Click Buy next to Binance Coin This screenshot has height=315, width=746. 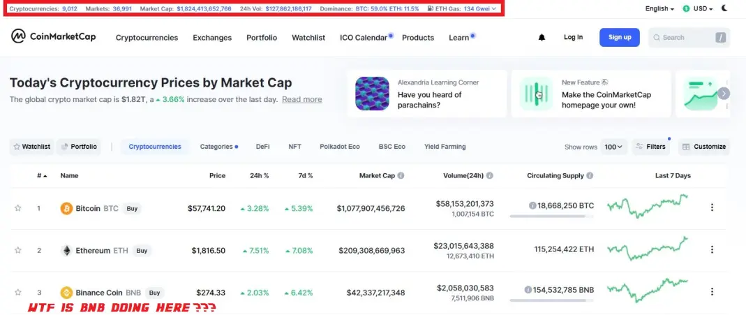pyautogui.click(x=154, y=293)
